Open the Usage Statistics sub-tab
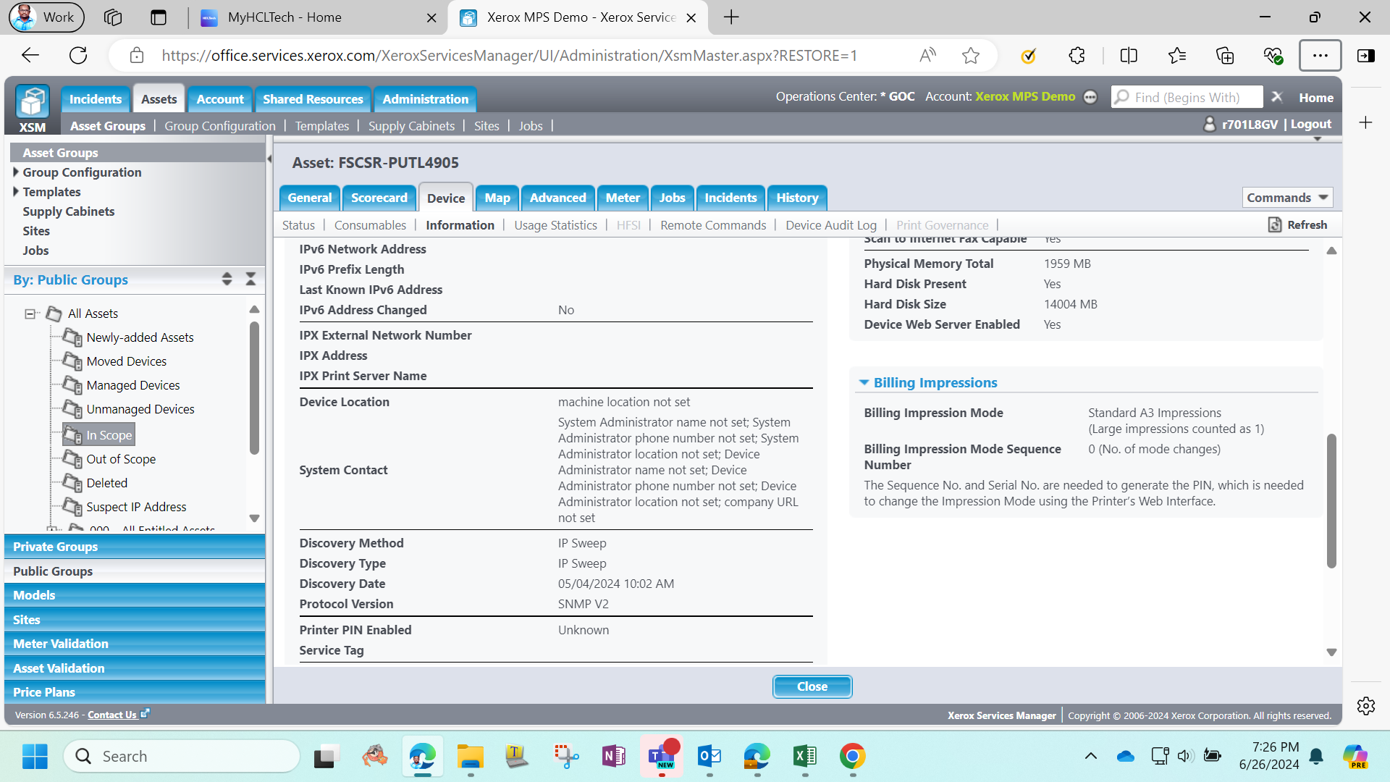The height and width of the screenshot is (782, 1390). [x=555, y=225]
